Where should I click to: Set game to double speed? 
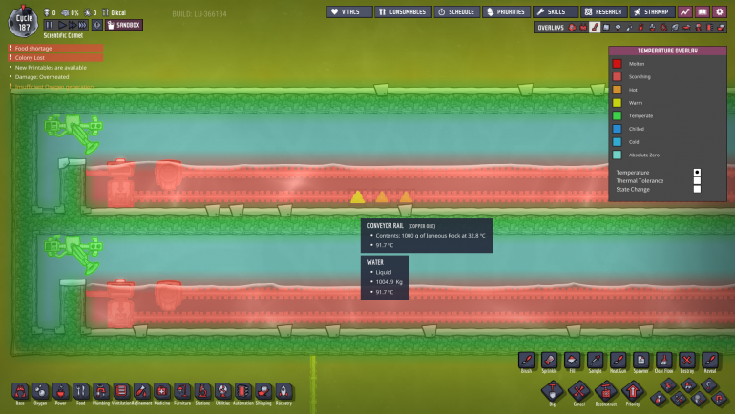coord(73,25)
